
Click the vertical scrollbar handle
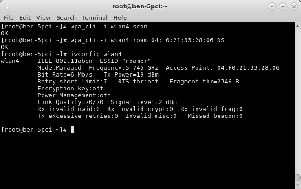297,178
